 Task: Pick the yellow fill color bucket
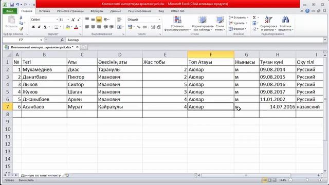pos(67,27)
